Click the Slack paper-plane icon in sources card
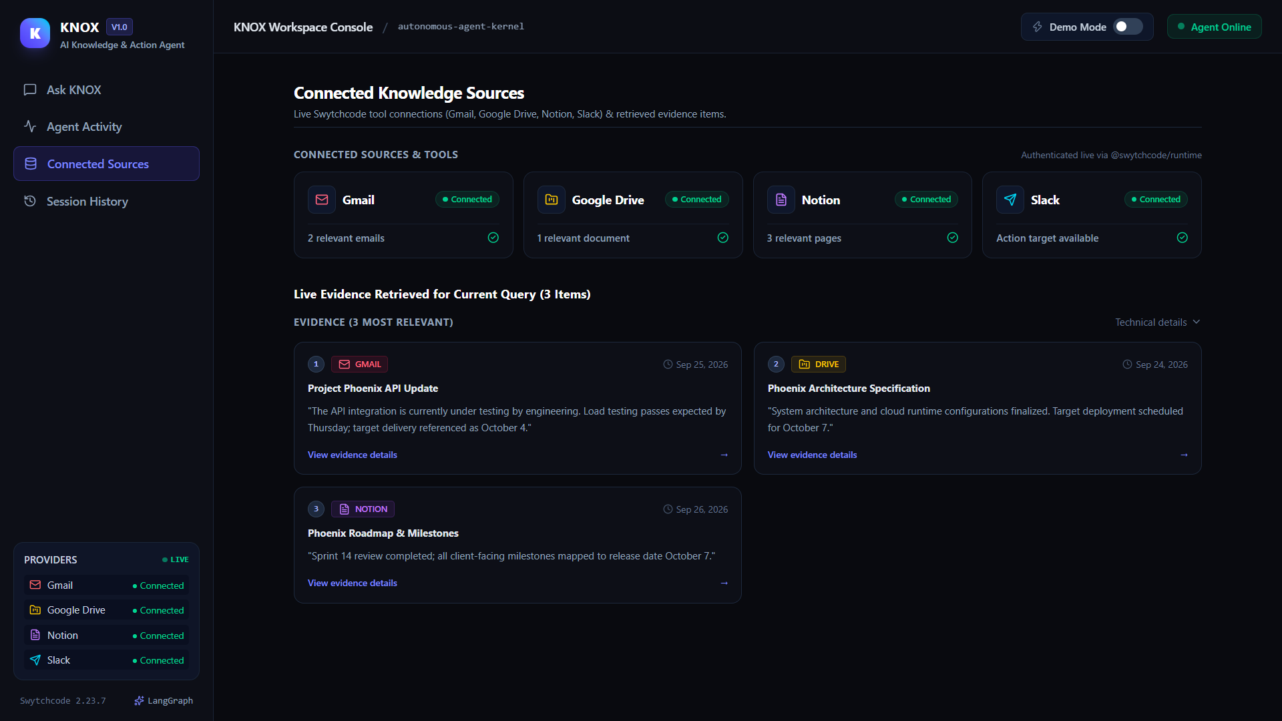1282x721 pixels. click(1010, 200)
